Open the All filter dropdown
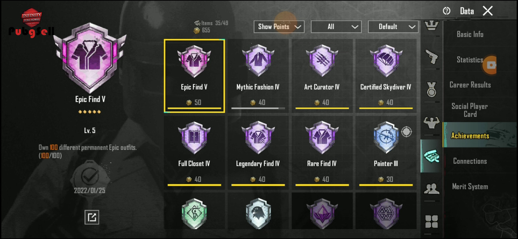518x239 pixels. coord(336,27)
